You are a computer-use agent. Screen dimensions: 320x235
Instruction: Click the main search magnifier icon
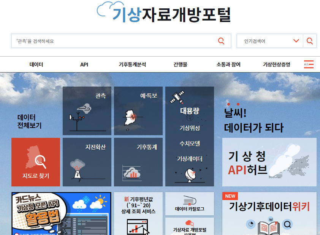coord(221,41)
